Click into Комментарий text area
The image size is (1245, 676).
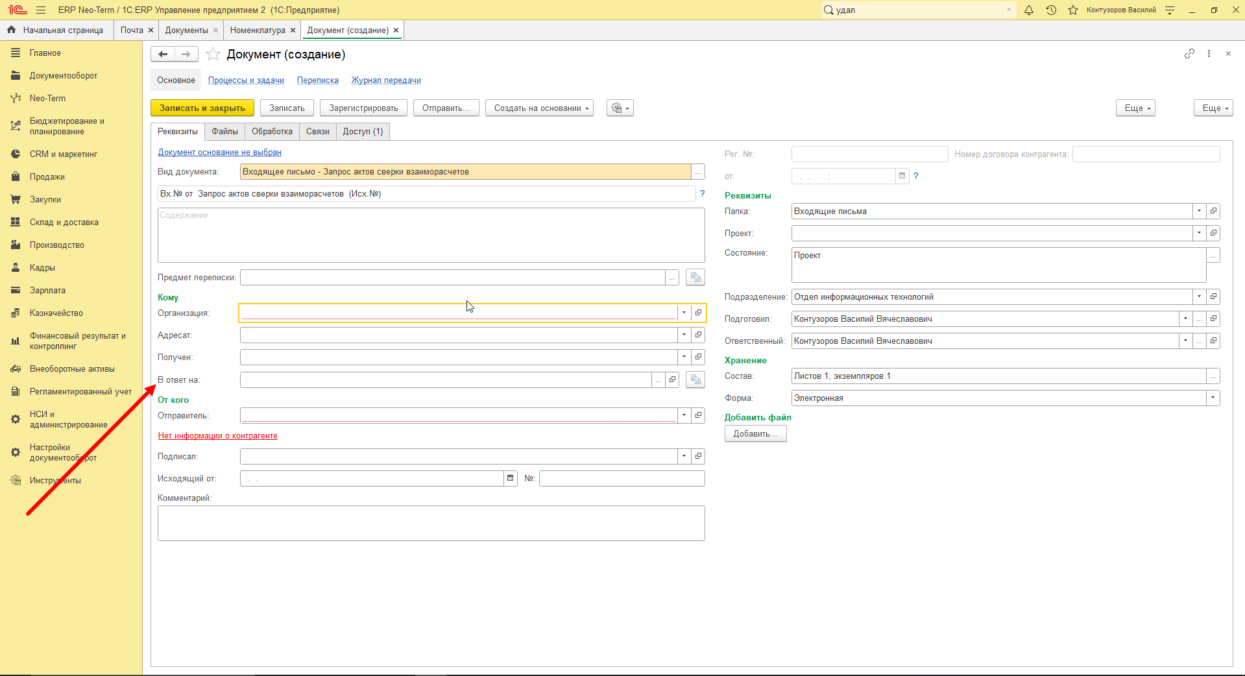pos(431,523)
